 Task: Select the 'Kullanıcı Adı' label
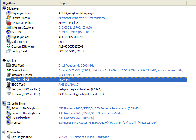pos(19,42)
